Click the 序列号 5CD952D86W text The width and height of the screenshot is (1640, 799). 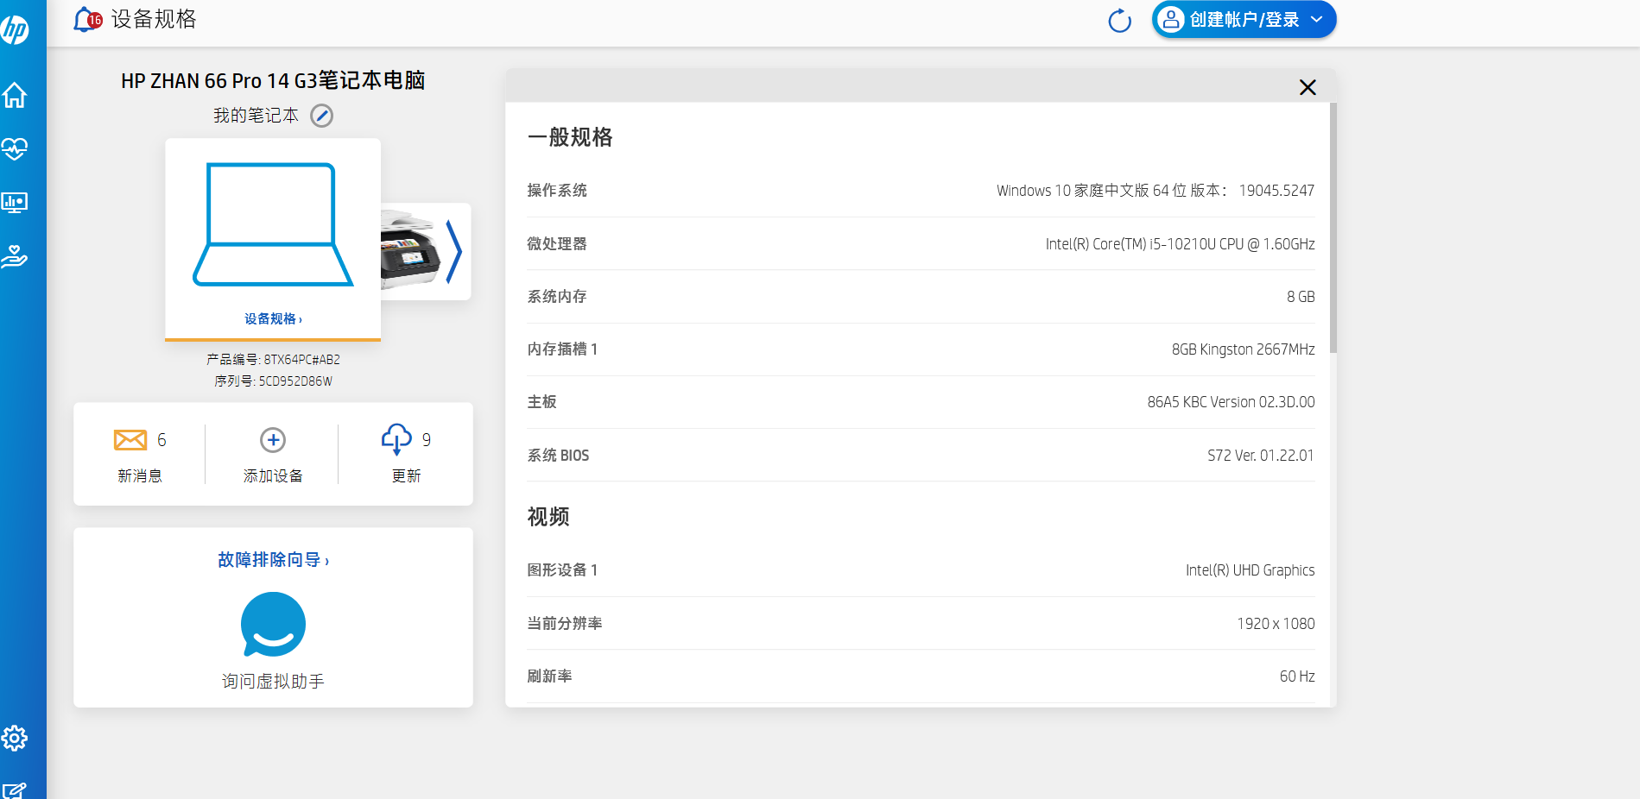[x=273, y=381]
